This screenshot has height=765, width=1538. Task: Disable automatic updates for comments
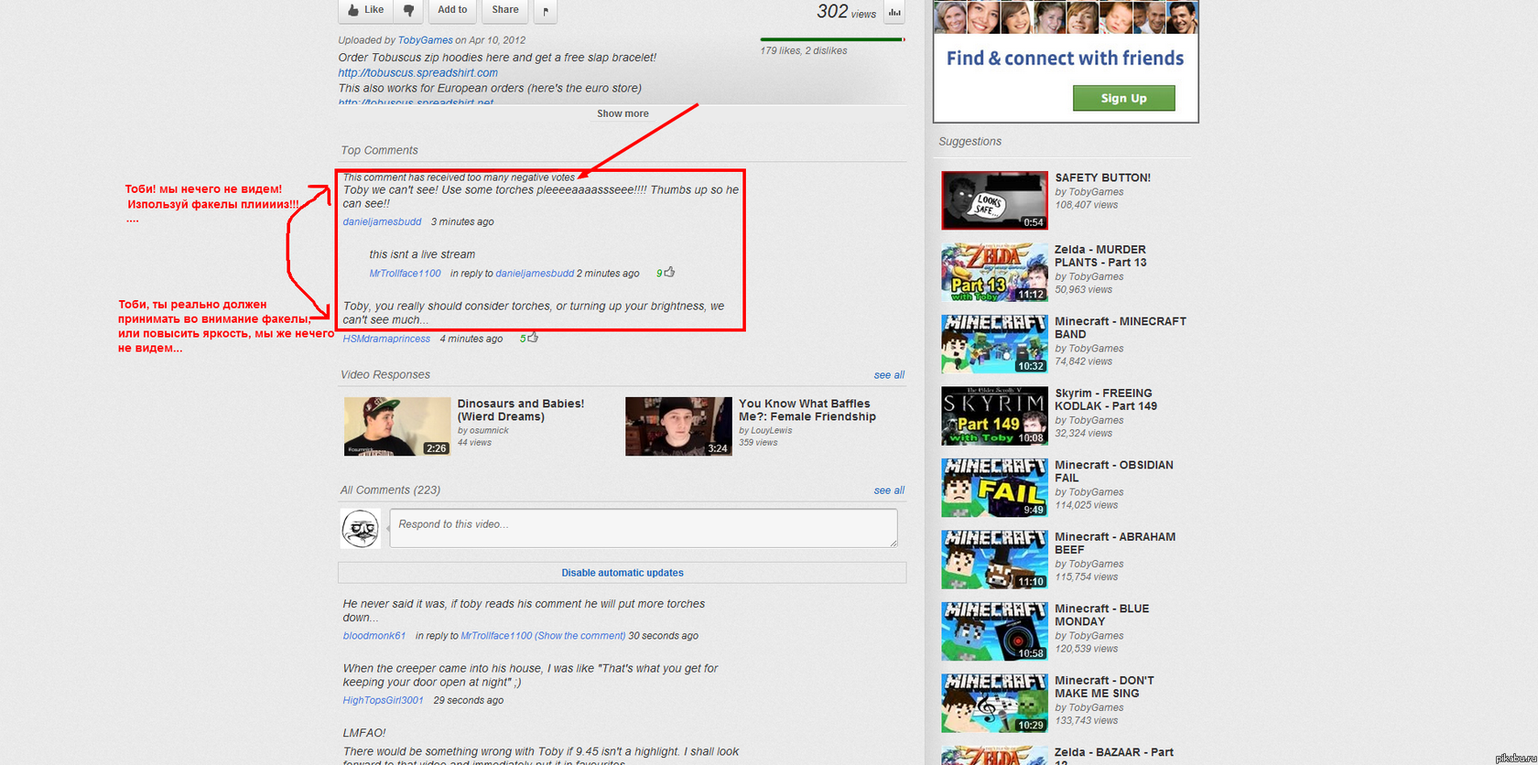tap(623, 573)
